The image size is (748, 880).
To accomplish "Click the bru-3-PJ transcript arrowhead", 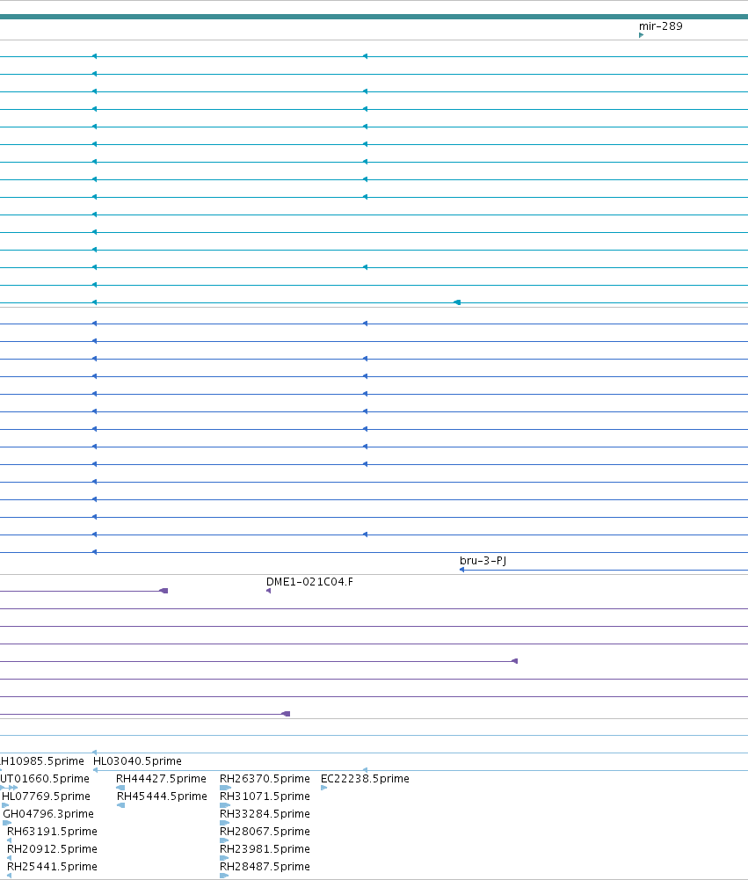I will [x=461, y=570].
